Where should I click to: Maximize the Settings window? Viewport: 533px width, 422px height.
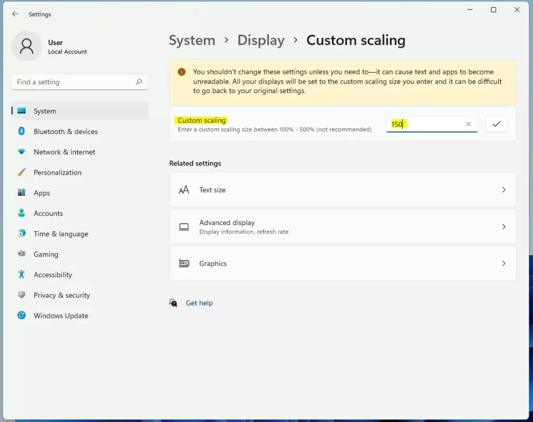click(x=493, y=10)
